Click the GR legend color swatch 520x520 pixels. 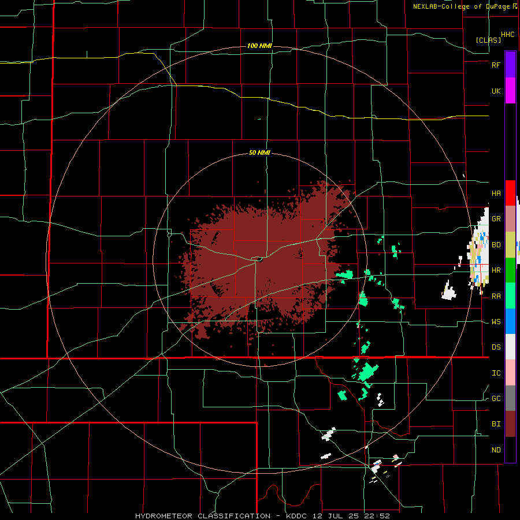click(510, 219)
